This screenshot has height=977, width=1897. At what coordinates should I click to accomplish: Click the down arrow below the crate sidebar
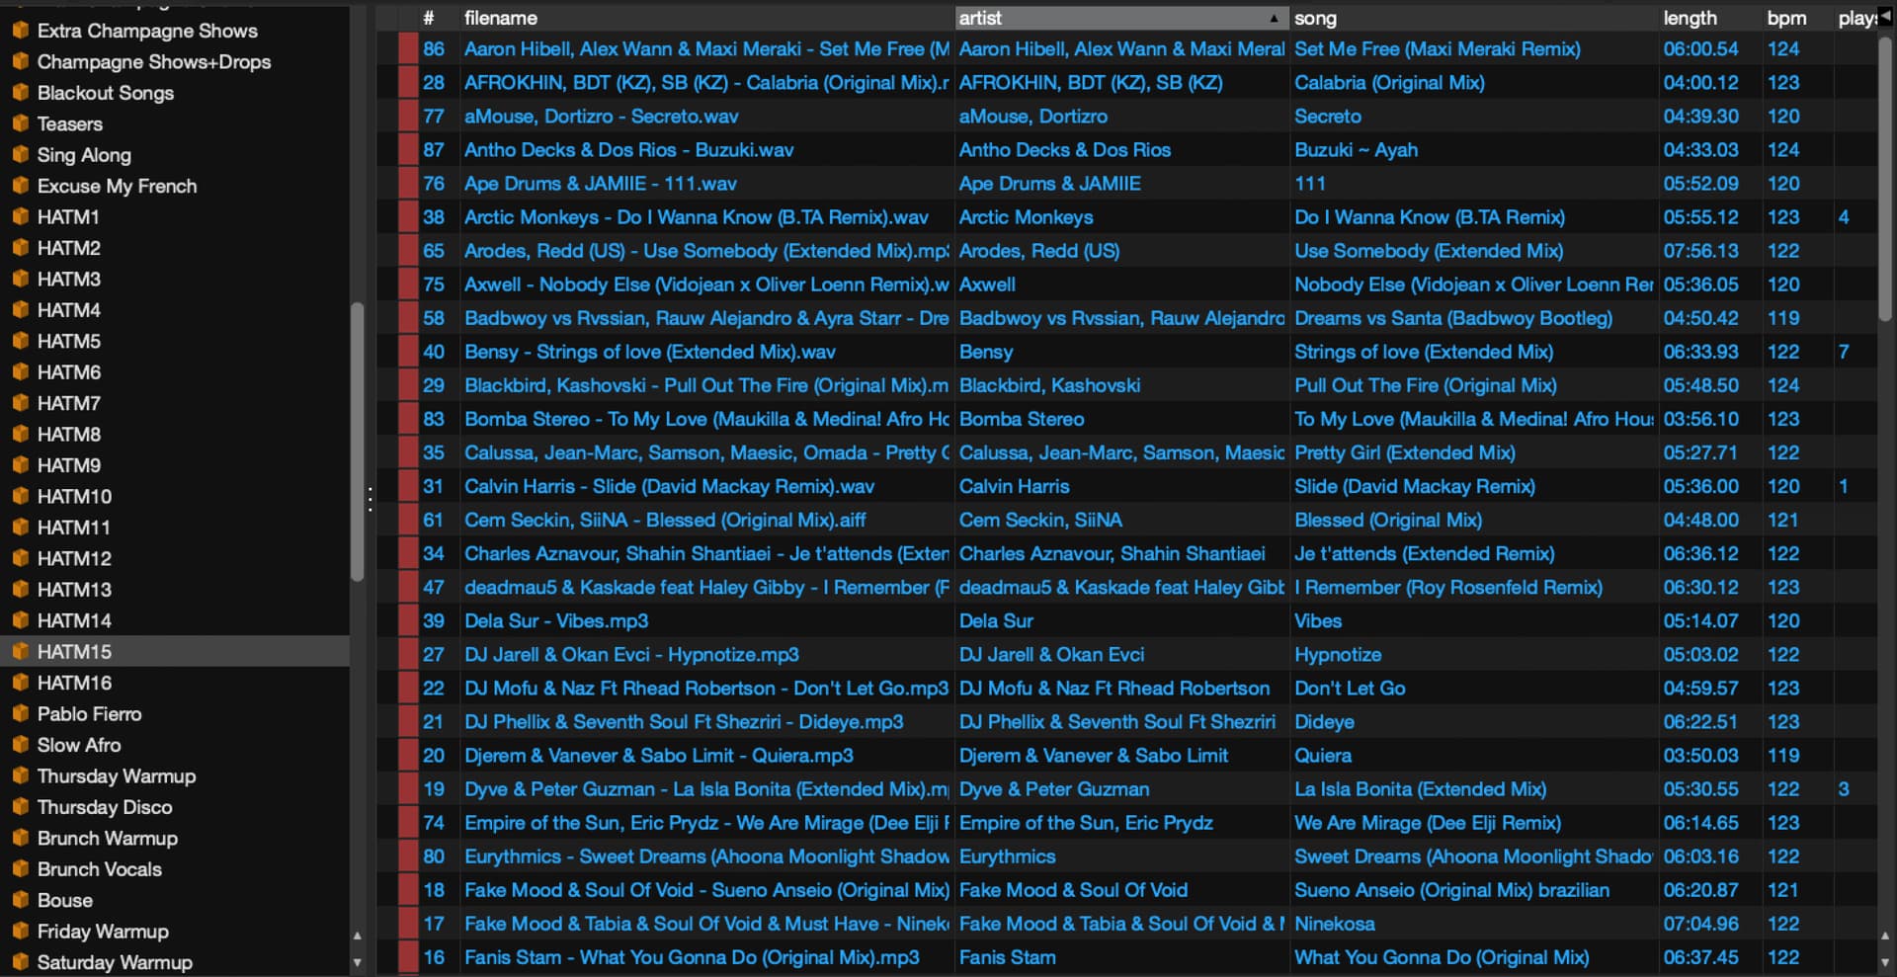point(358,962)
